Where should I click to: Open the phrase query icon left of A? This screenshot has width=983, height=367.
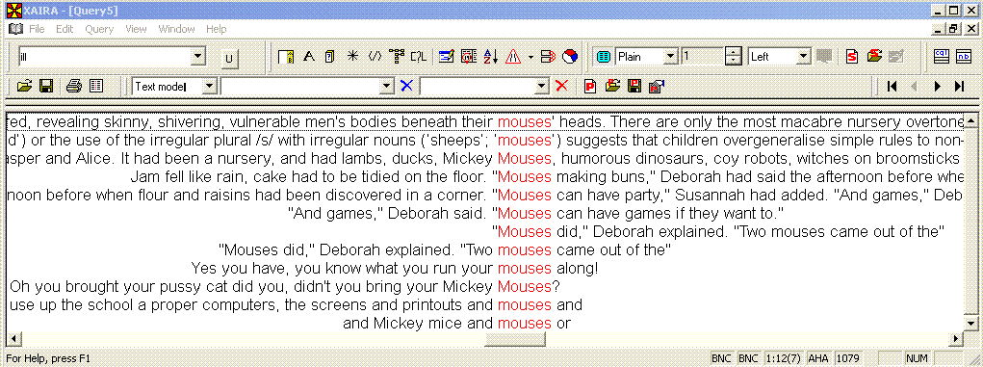(287, 57)
